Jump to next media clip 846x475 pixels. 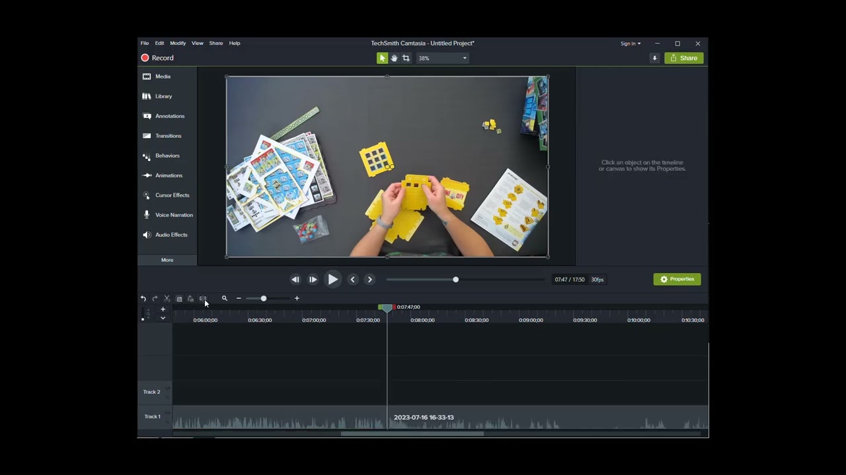(x=370, y=280)
